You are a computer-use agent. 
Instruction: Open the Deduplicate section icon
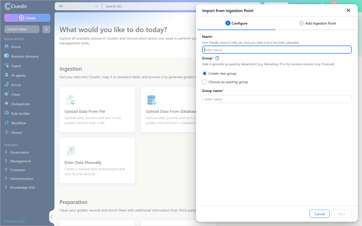click(7, 103)
